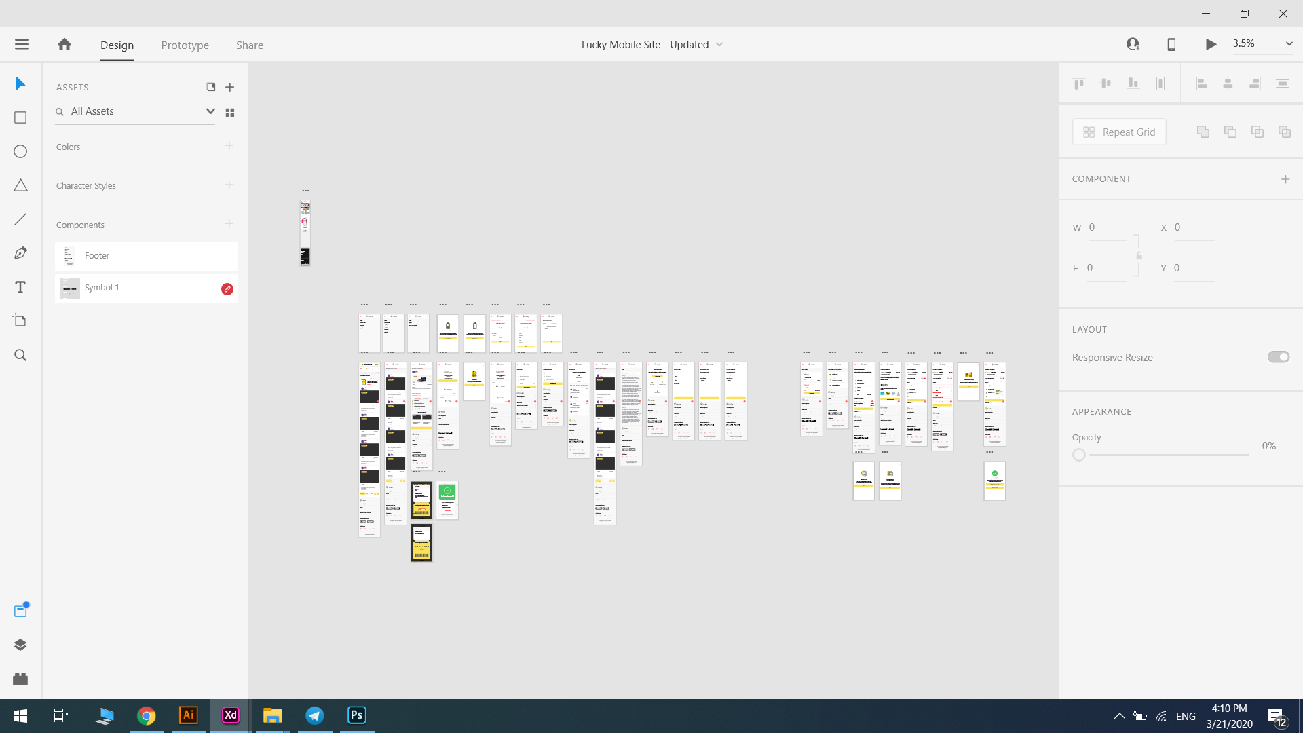1303x733 pixels.
Task: Open the All Assets filter dropdown
Action: tap(210, 111)
